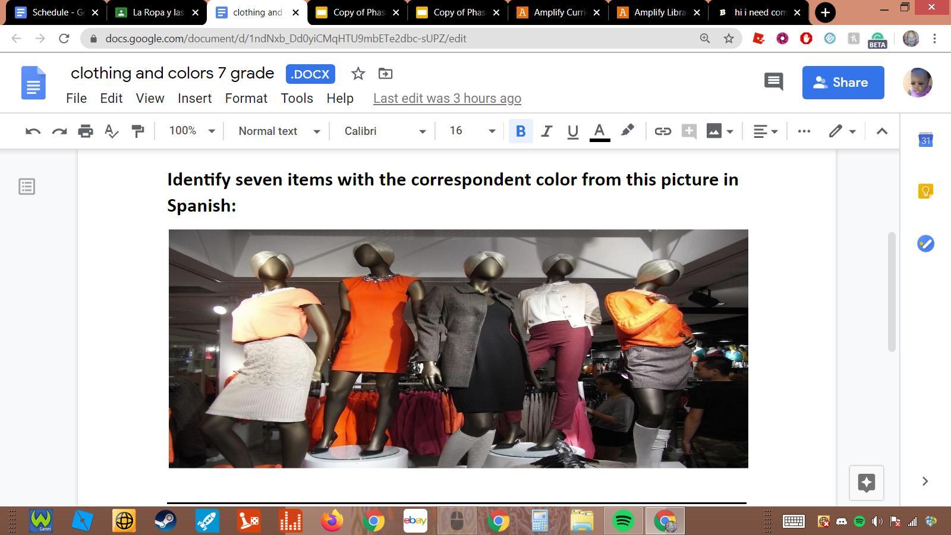Select the Paint format tool
The image size is (951, 535).
click(138, 131)
